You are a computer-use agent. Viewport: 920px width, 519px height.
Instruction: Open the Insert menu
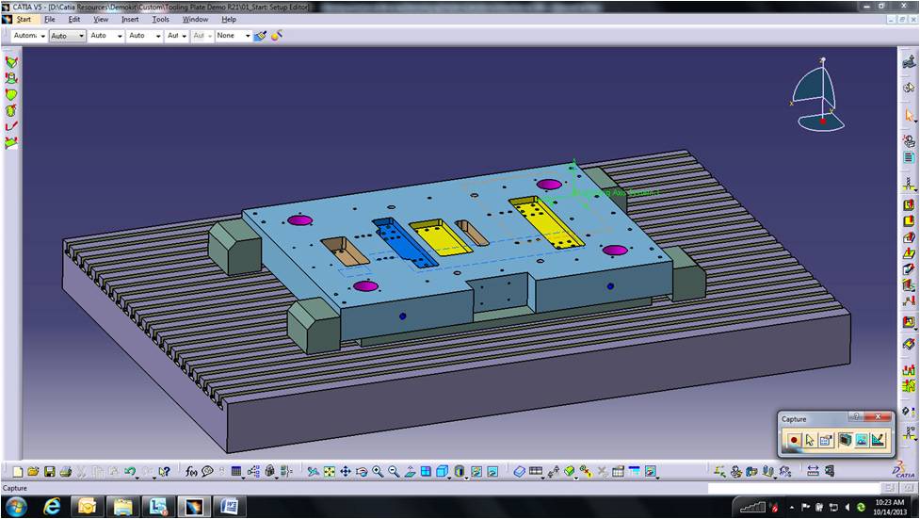[129, 19]
